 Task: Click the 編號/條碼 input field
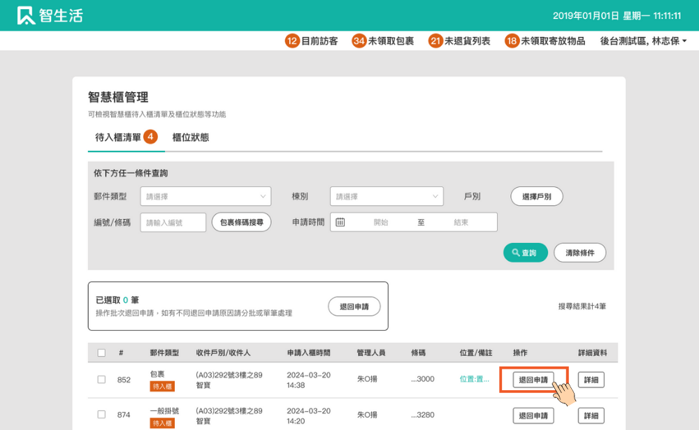coord(173,222)
